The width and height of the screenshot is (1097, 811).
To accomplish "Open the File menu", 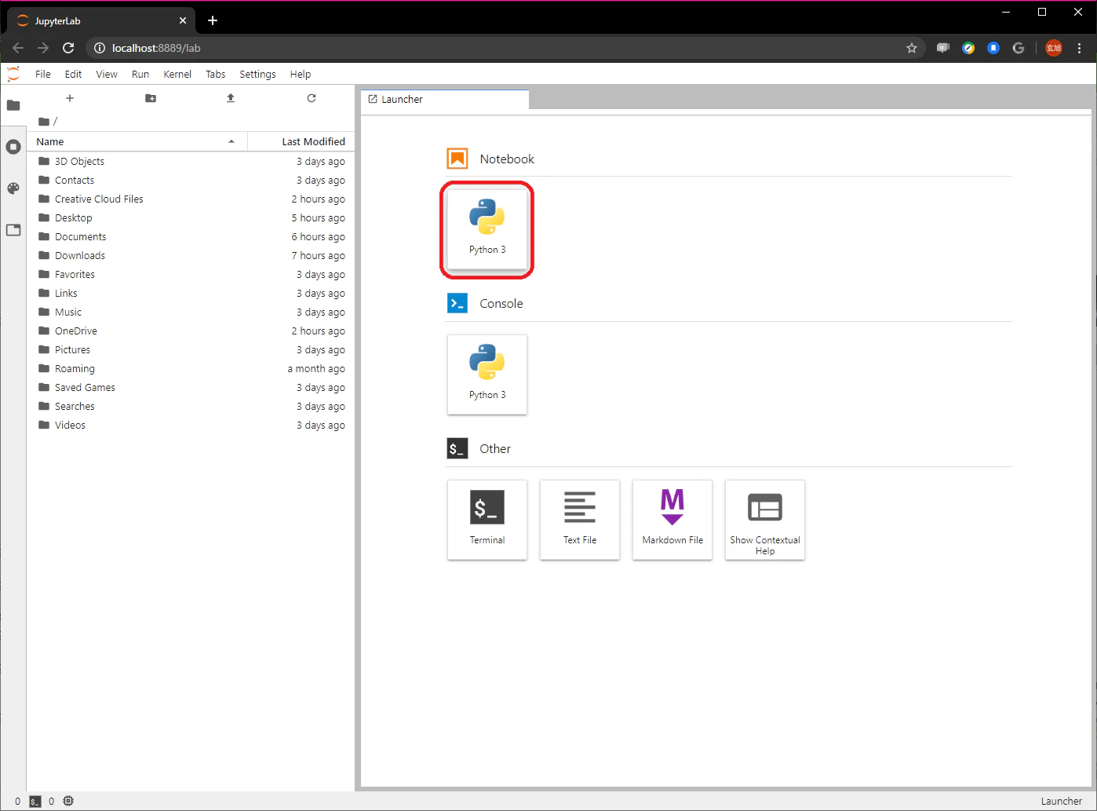I will [x=43, y=74].
